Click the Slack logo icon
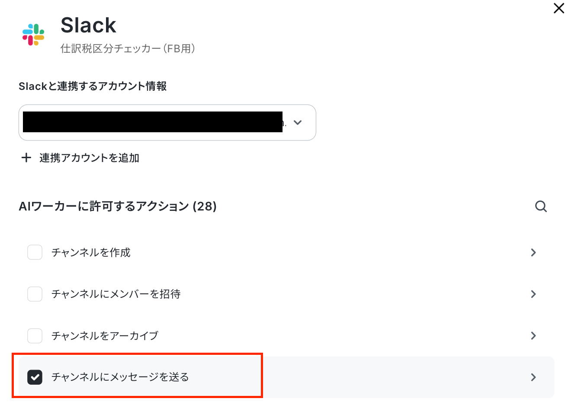This screenshot has height=408, width=578. [33, 35]
